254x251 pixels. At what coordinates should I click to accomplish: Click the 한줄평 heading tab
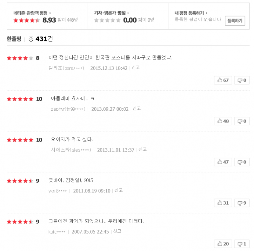point(14,39)
